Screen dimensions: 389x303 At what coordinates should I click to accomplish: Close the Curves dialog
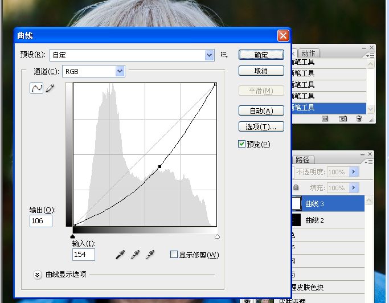[283, 35]
